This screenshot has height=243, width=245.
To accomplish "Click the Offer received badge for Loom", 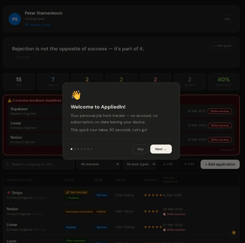I will [x=75, y=241].
